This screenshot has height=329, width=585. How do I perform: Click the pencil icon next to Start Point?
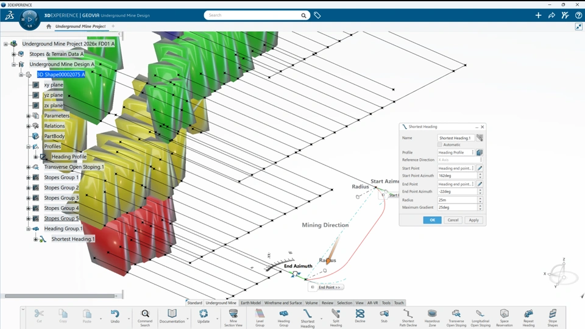coord(480,168)
